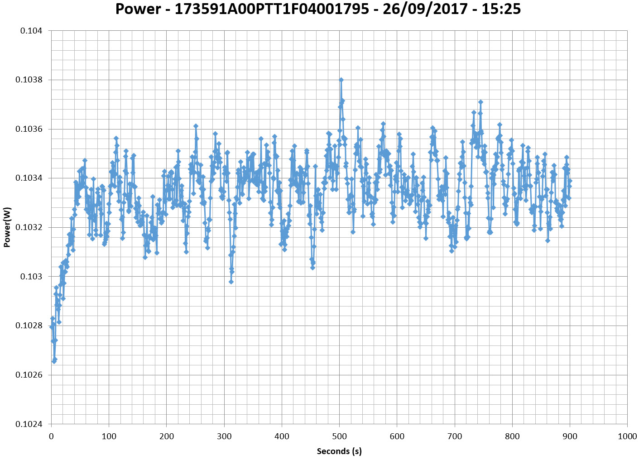Click the 0.1028 y-axis tick label
The height and width of the screenshot is (460, 639).
[x=29, y=326]
